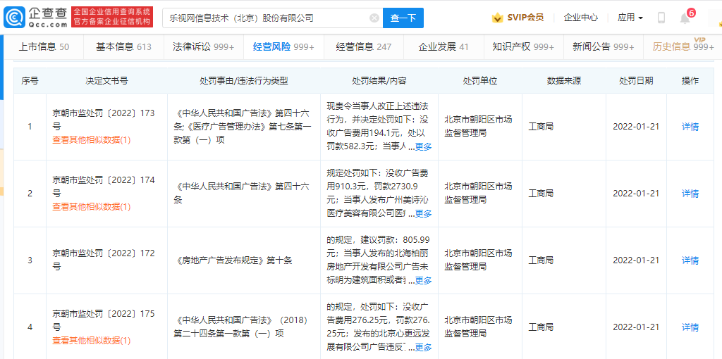
Task: Open 详情 for row 3 penalty
Action: click(x=690, y=260)
